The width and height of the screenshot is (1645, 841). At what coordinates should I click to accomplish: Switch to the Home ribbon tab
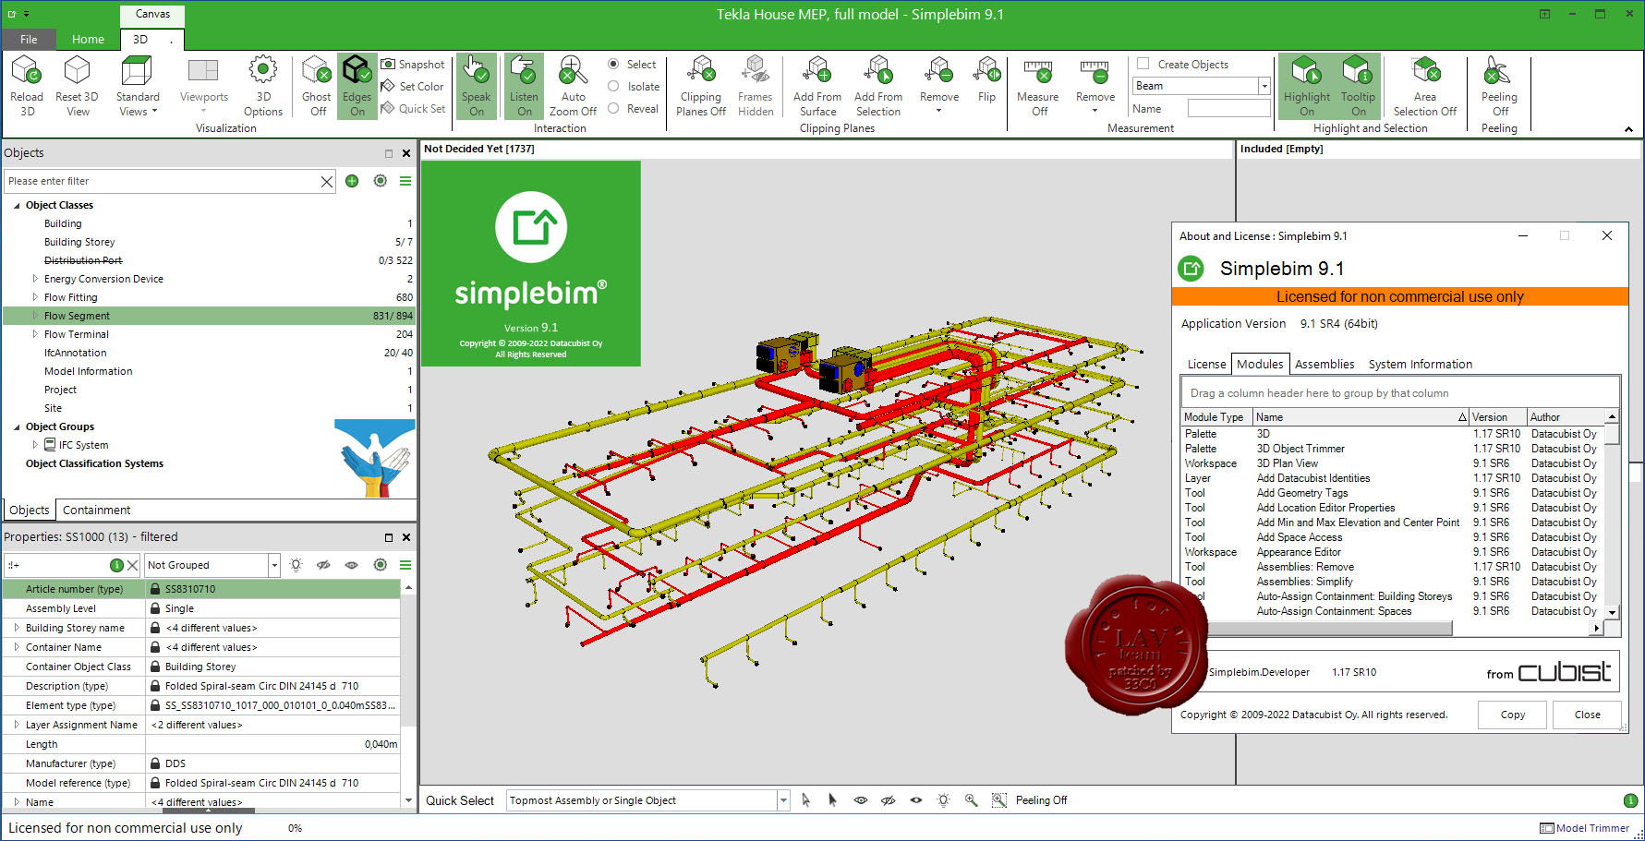click(88, 39)
